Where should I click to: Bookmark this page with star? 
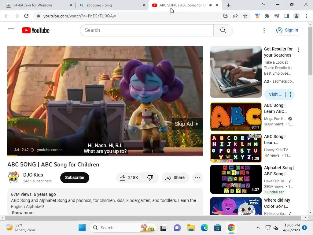(x=245, y=16)
